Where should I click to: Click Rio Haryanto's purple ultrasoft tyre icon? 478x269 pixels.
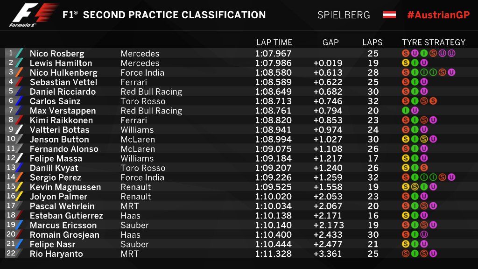433,254
